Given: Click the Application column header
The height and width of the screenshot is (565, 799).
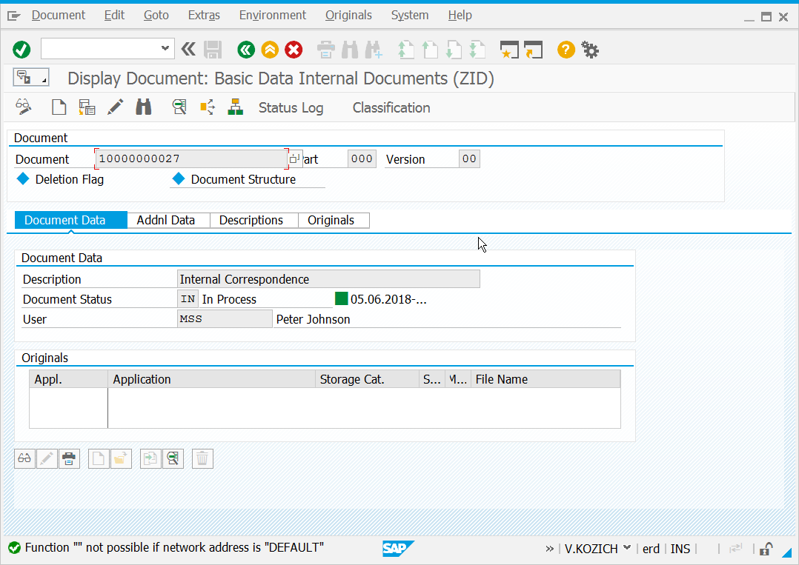Looking at the screenshot, I should [x=211, y=379].
